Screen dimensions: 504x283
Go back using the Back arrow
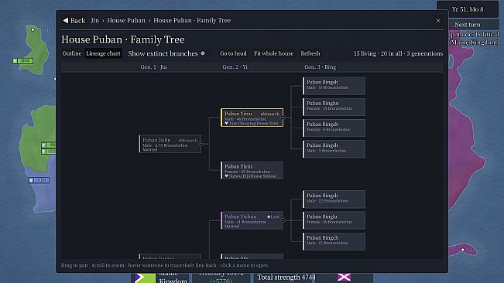tap(74, 21)
